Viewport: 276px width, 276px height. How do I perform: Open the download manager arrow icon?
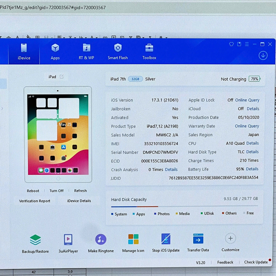[263, 56]
